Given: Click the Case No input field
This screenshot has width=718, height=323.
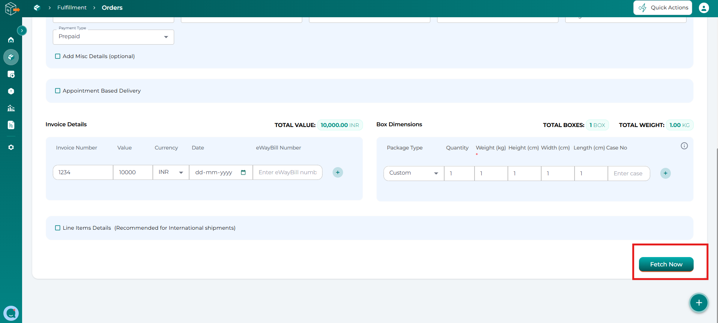Looking at the screenshot, I should (629, 173).
